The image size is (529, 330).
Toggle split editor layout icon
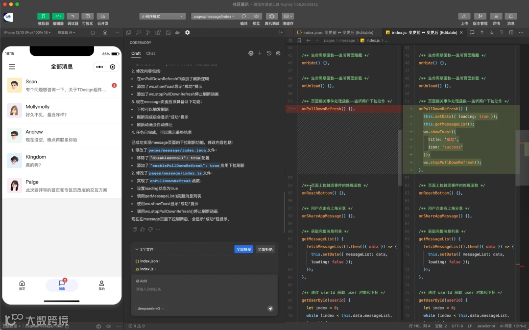(x=511, y=32)
